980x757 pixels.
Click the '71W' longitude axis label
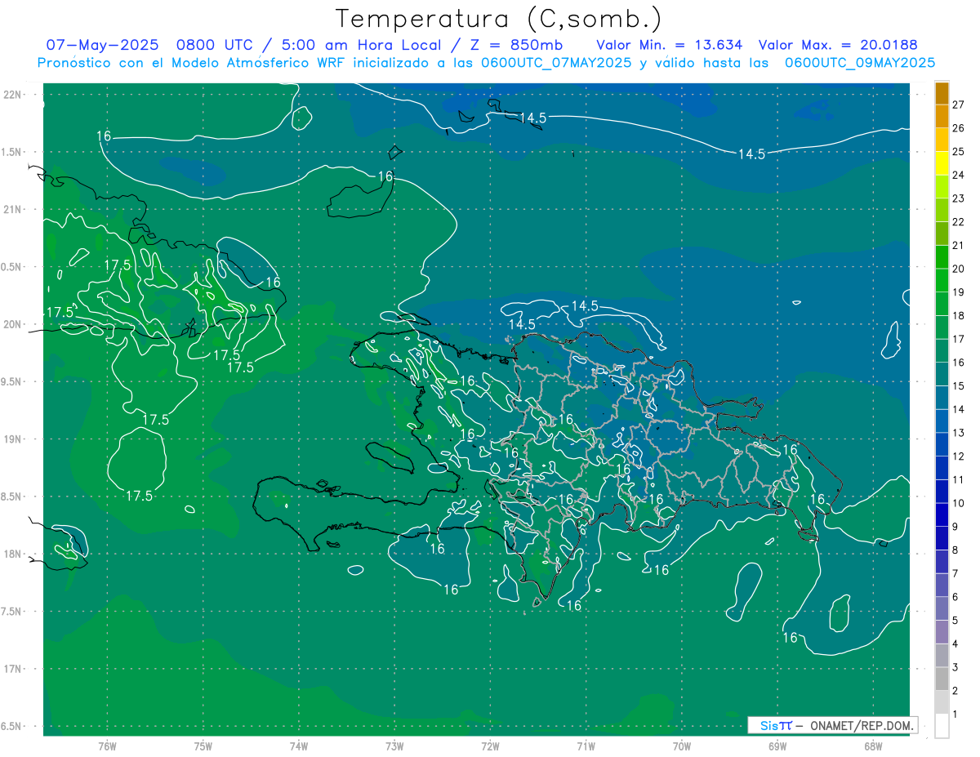(x=586, y=746)
